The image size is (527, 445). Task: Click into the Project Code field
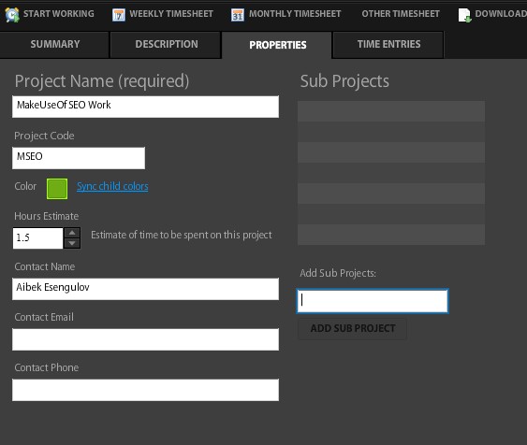point(79,158)
